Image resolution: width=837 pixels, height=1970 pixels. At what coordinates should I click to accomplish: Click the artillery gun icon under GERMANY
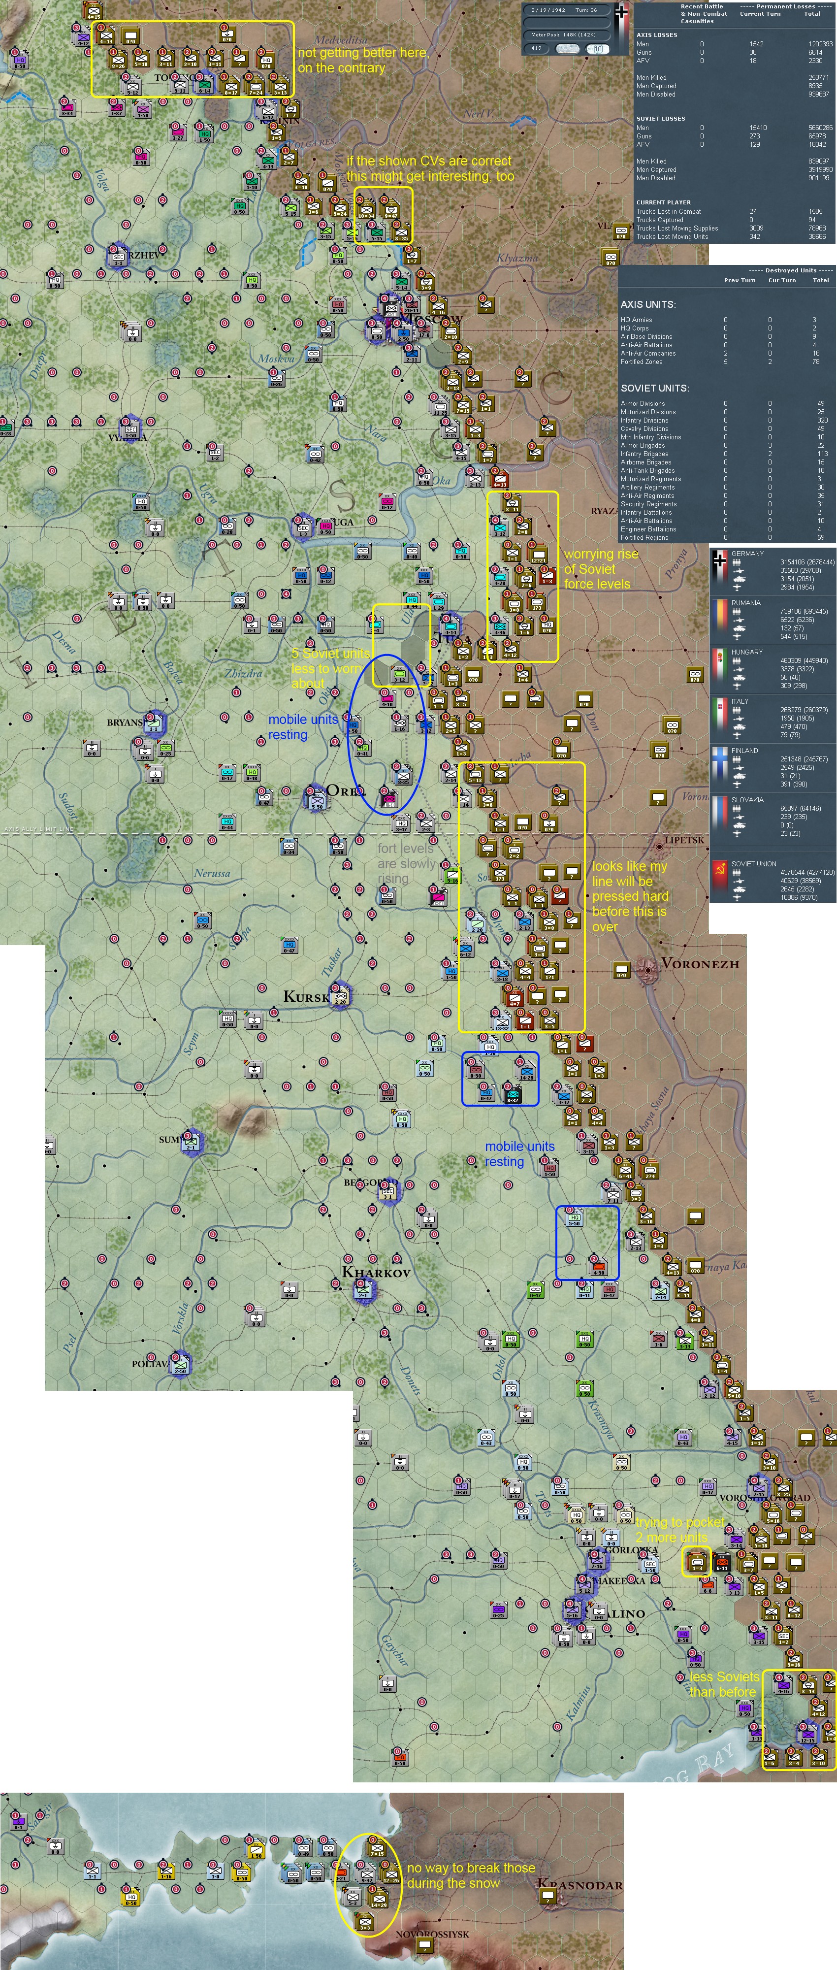click(738, 570)
